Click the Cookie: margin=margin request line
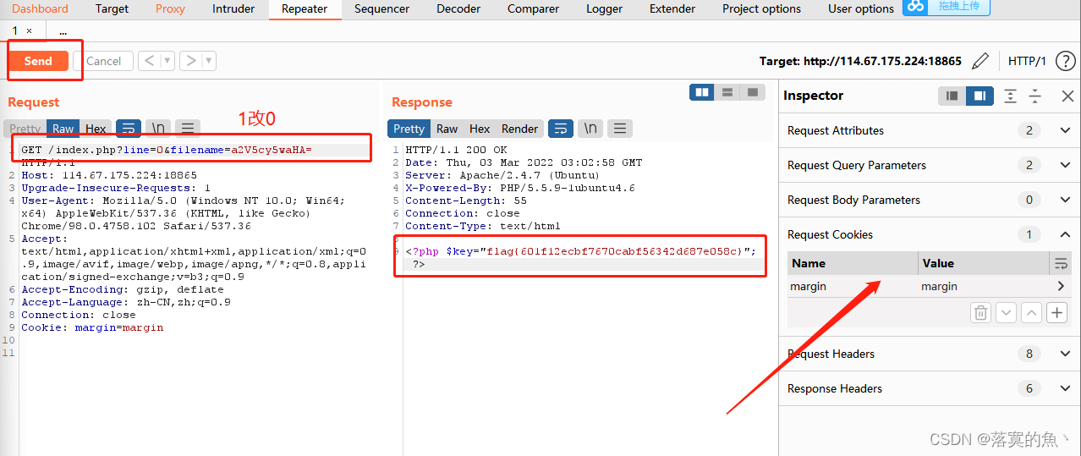This screenshot has width=1081, height=456. 92,327
